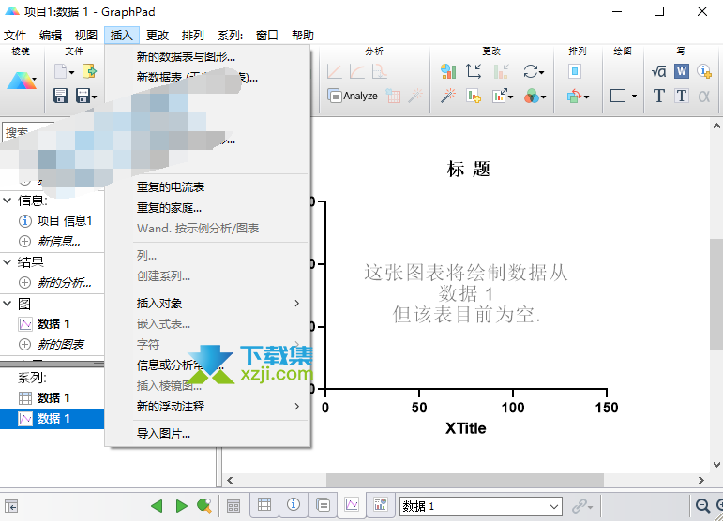Image resolution: width=723 pixels, height=521 pixels.
Task: Open the color scheme circles icon
Action: 532,96
